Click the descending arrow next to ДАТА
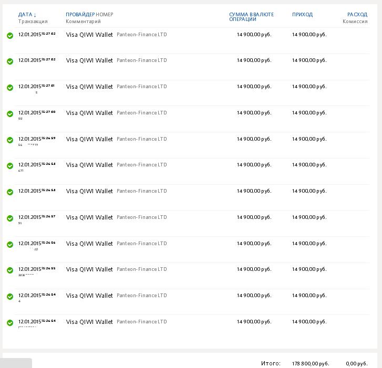The height and width of the screenshot is (368, 382). coord(35,15)
